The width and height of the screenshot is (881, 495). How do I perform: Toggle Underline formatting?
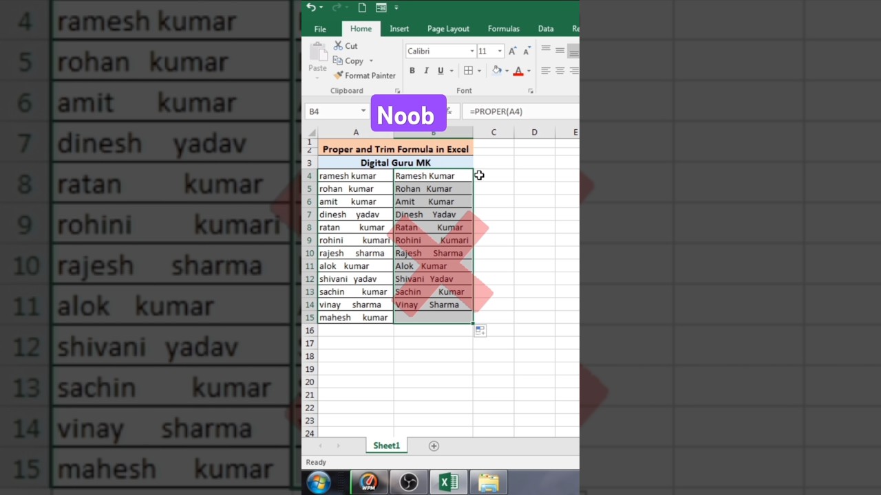coord(440,71)
